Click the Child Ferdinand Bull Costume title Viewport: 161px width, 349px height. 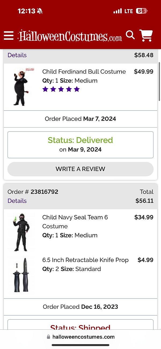(84, 72)
